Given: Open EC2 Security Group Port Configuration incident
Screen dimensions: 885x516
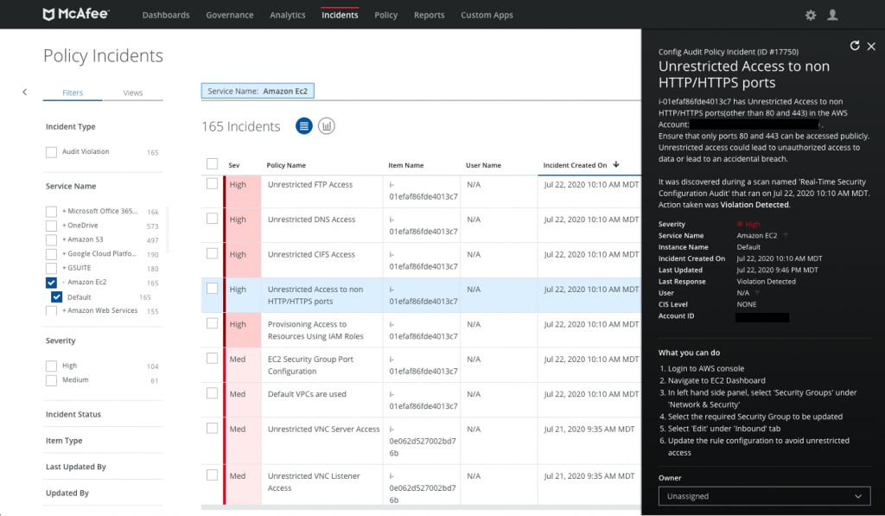Looking at the screenshot, I should [310, 366].
